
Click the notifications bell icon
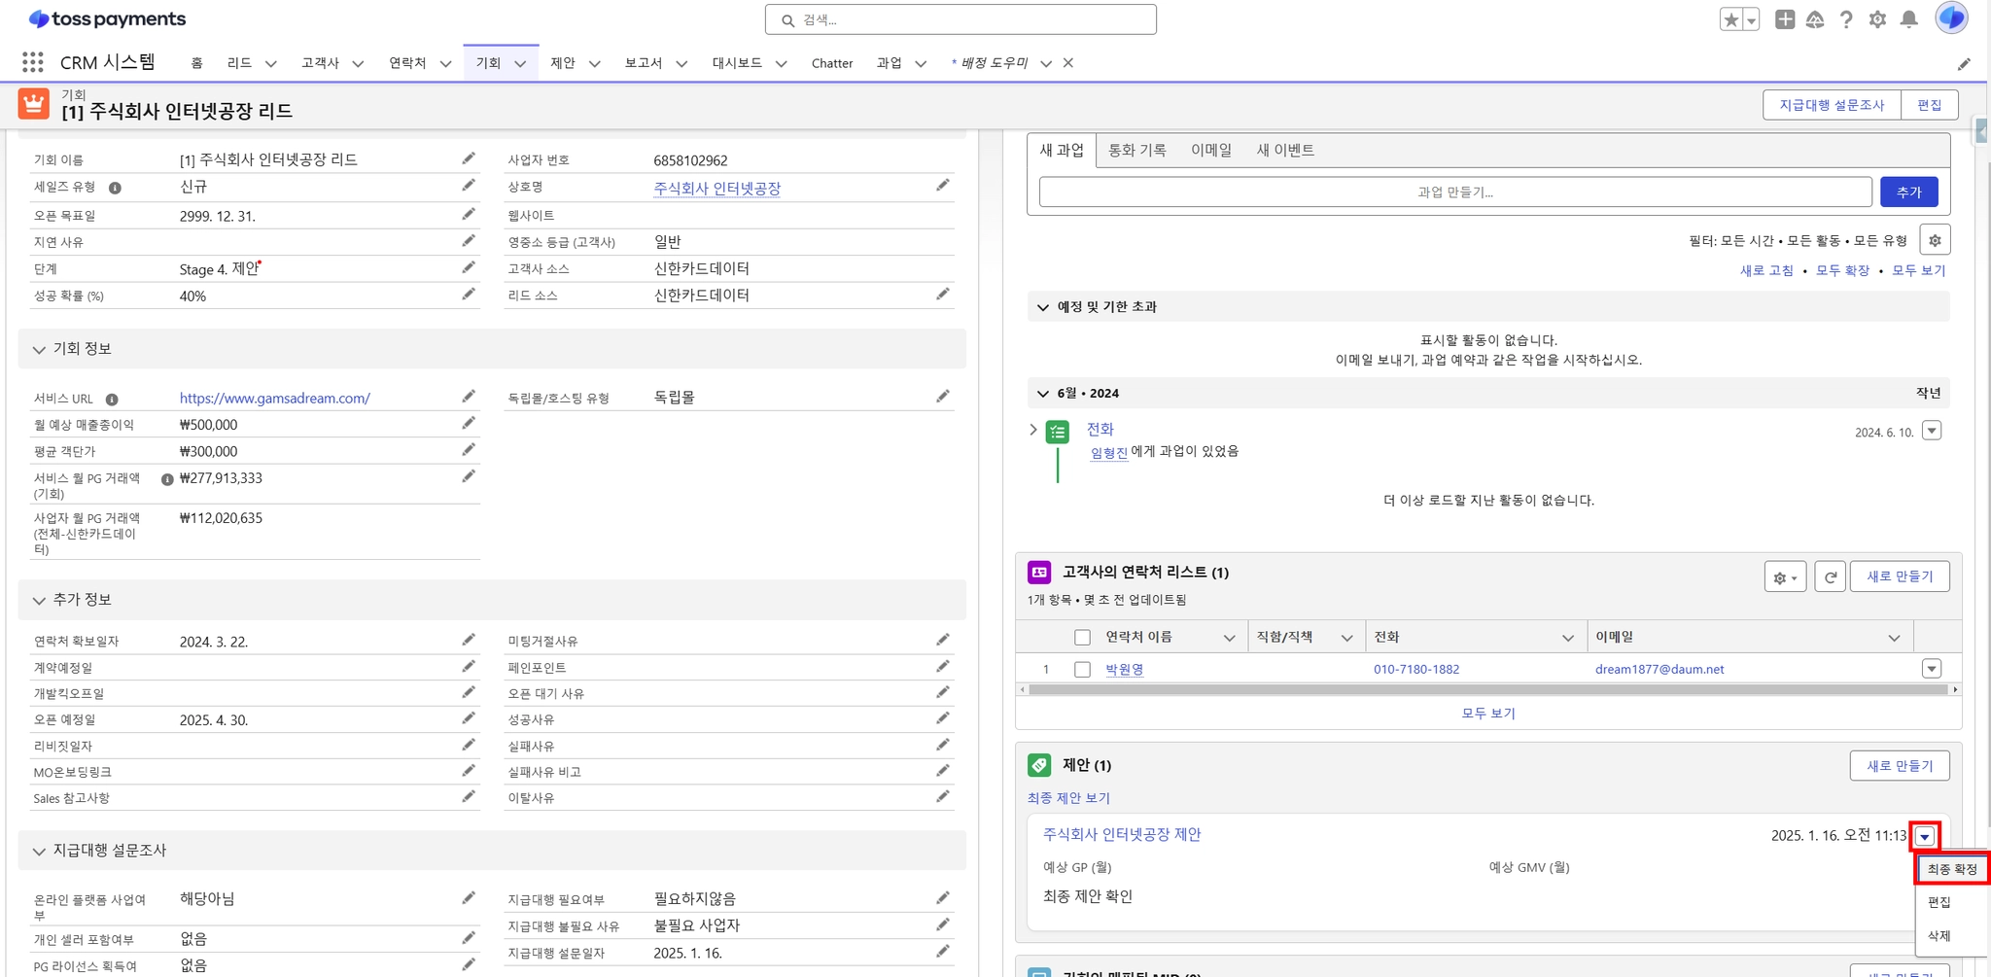tap(1908, 19)
